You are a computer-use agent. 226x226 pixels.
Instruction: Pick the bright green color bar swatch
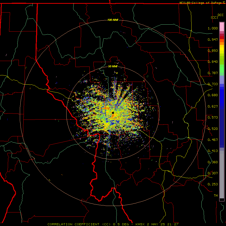(x=222, y=69)
